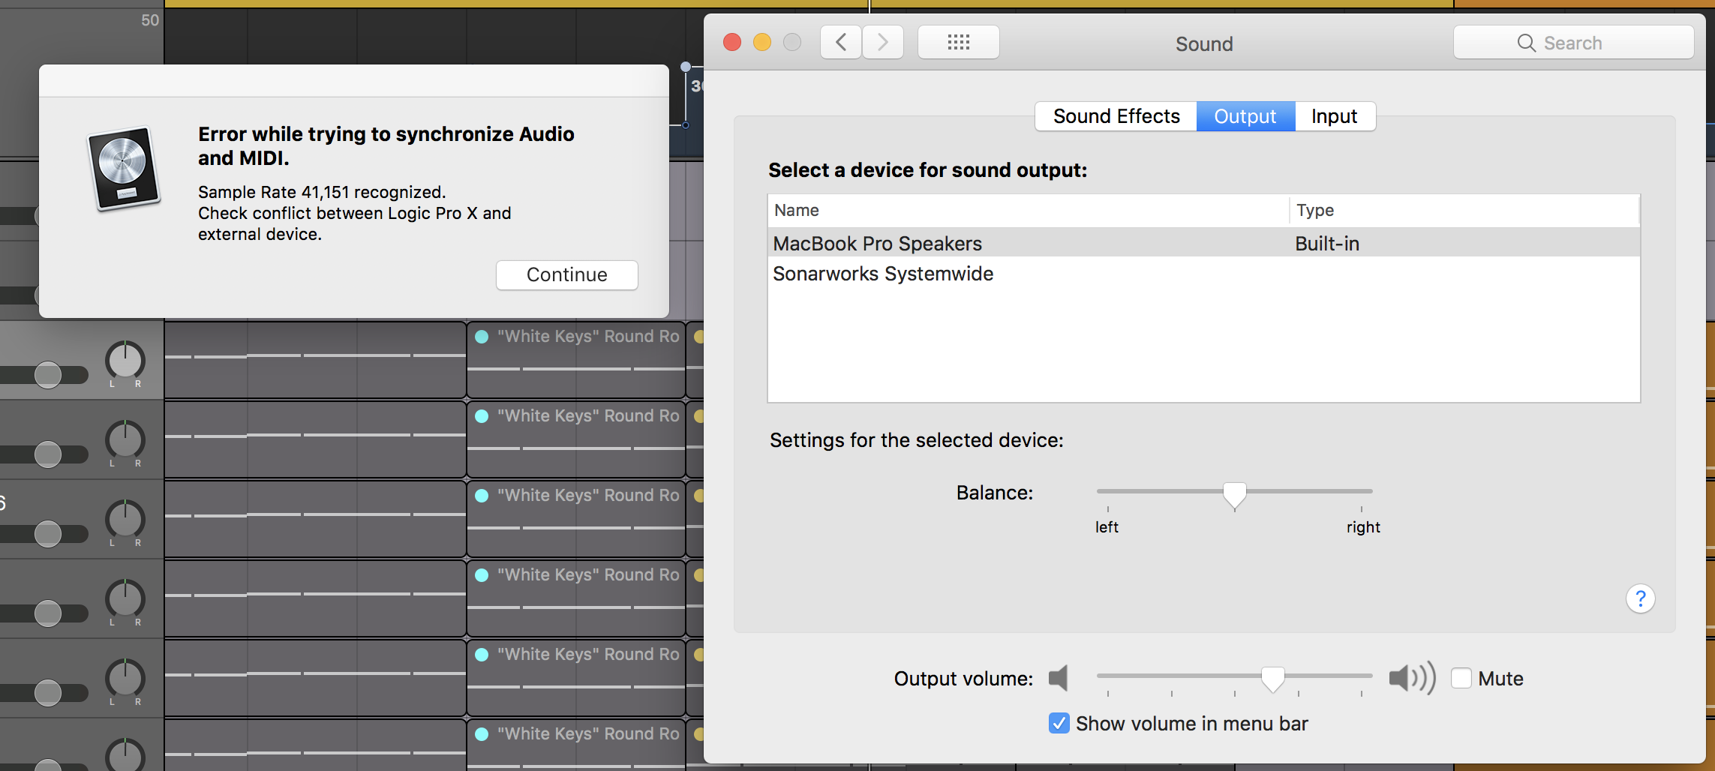Select the Output tab
This screenshot has height=771, width=1715.
click(x=1245, y=116)
